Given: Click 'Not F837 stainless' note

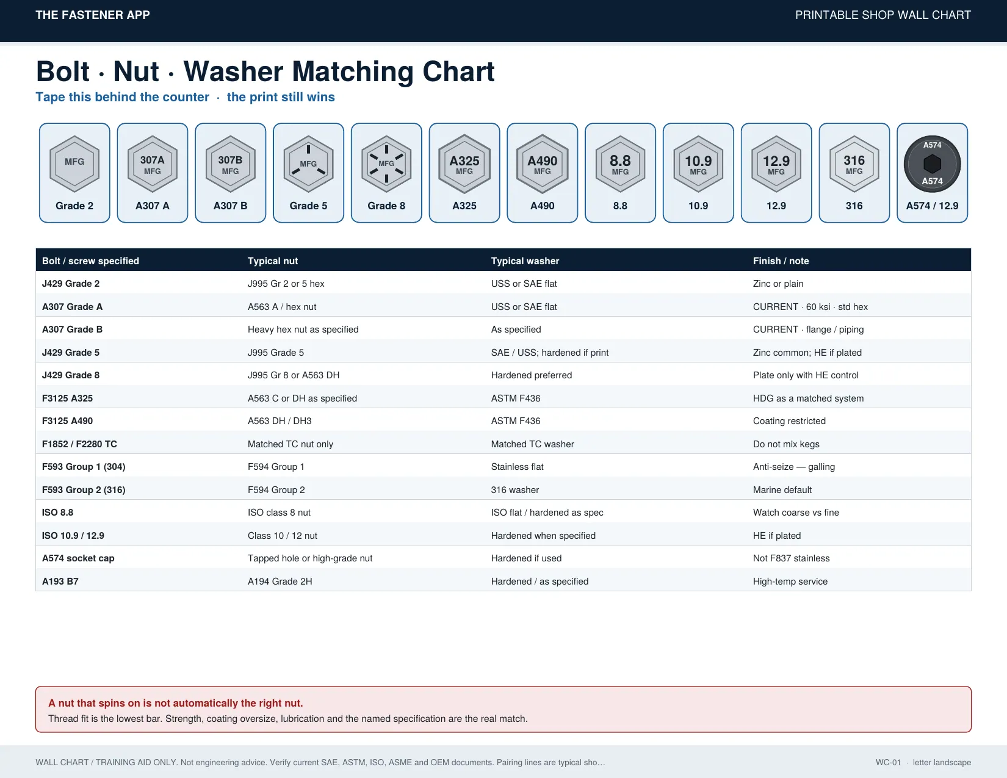Looking at the screenshot, I should 792,558.
